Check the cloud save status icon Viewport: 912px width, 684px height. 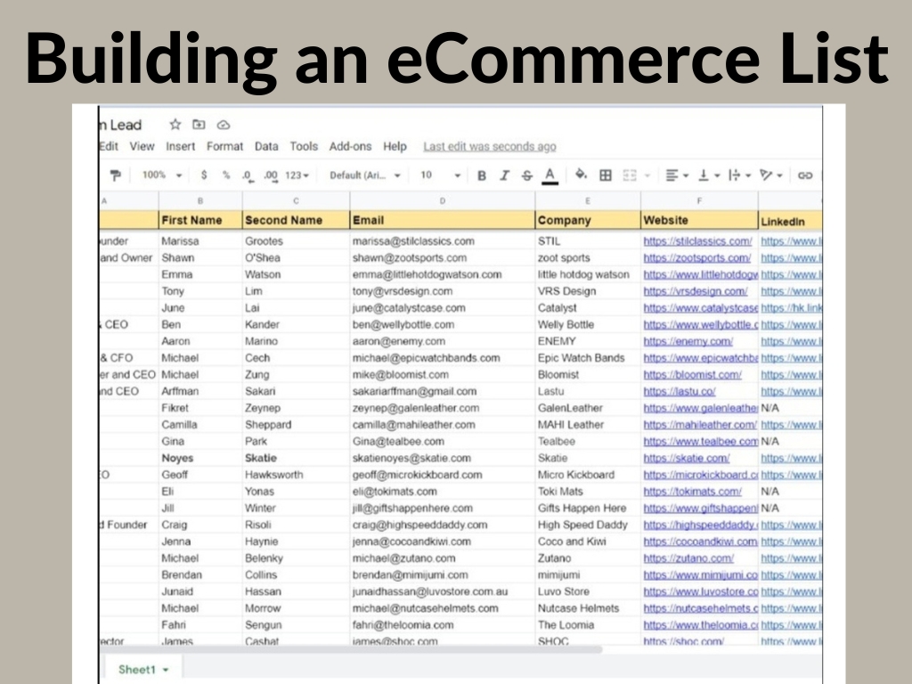(x=224, y=125)
